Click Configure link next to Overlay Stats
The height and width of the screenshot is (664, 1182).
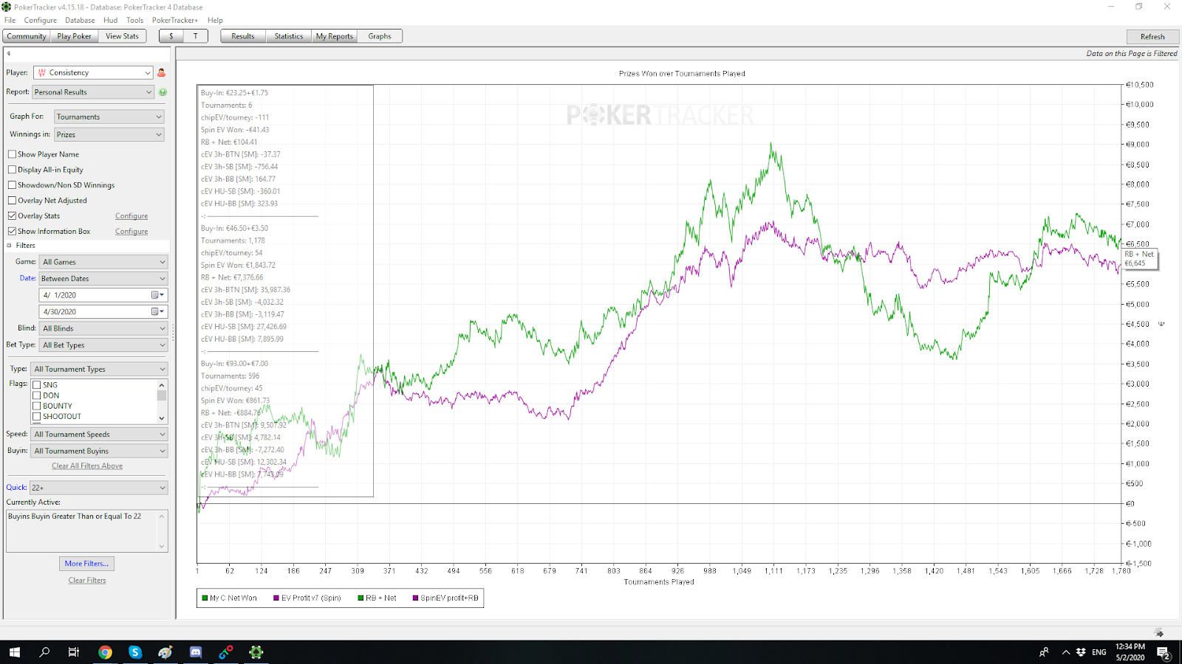(131, 216)
